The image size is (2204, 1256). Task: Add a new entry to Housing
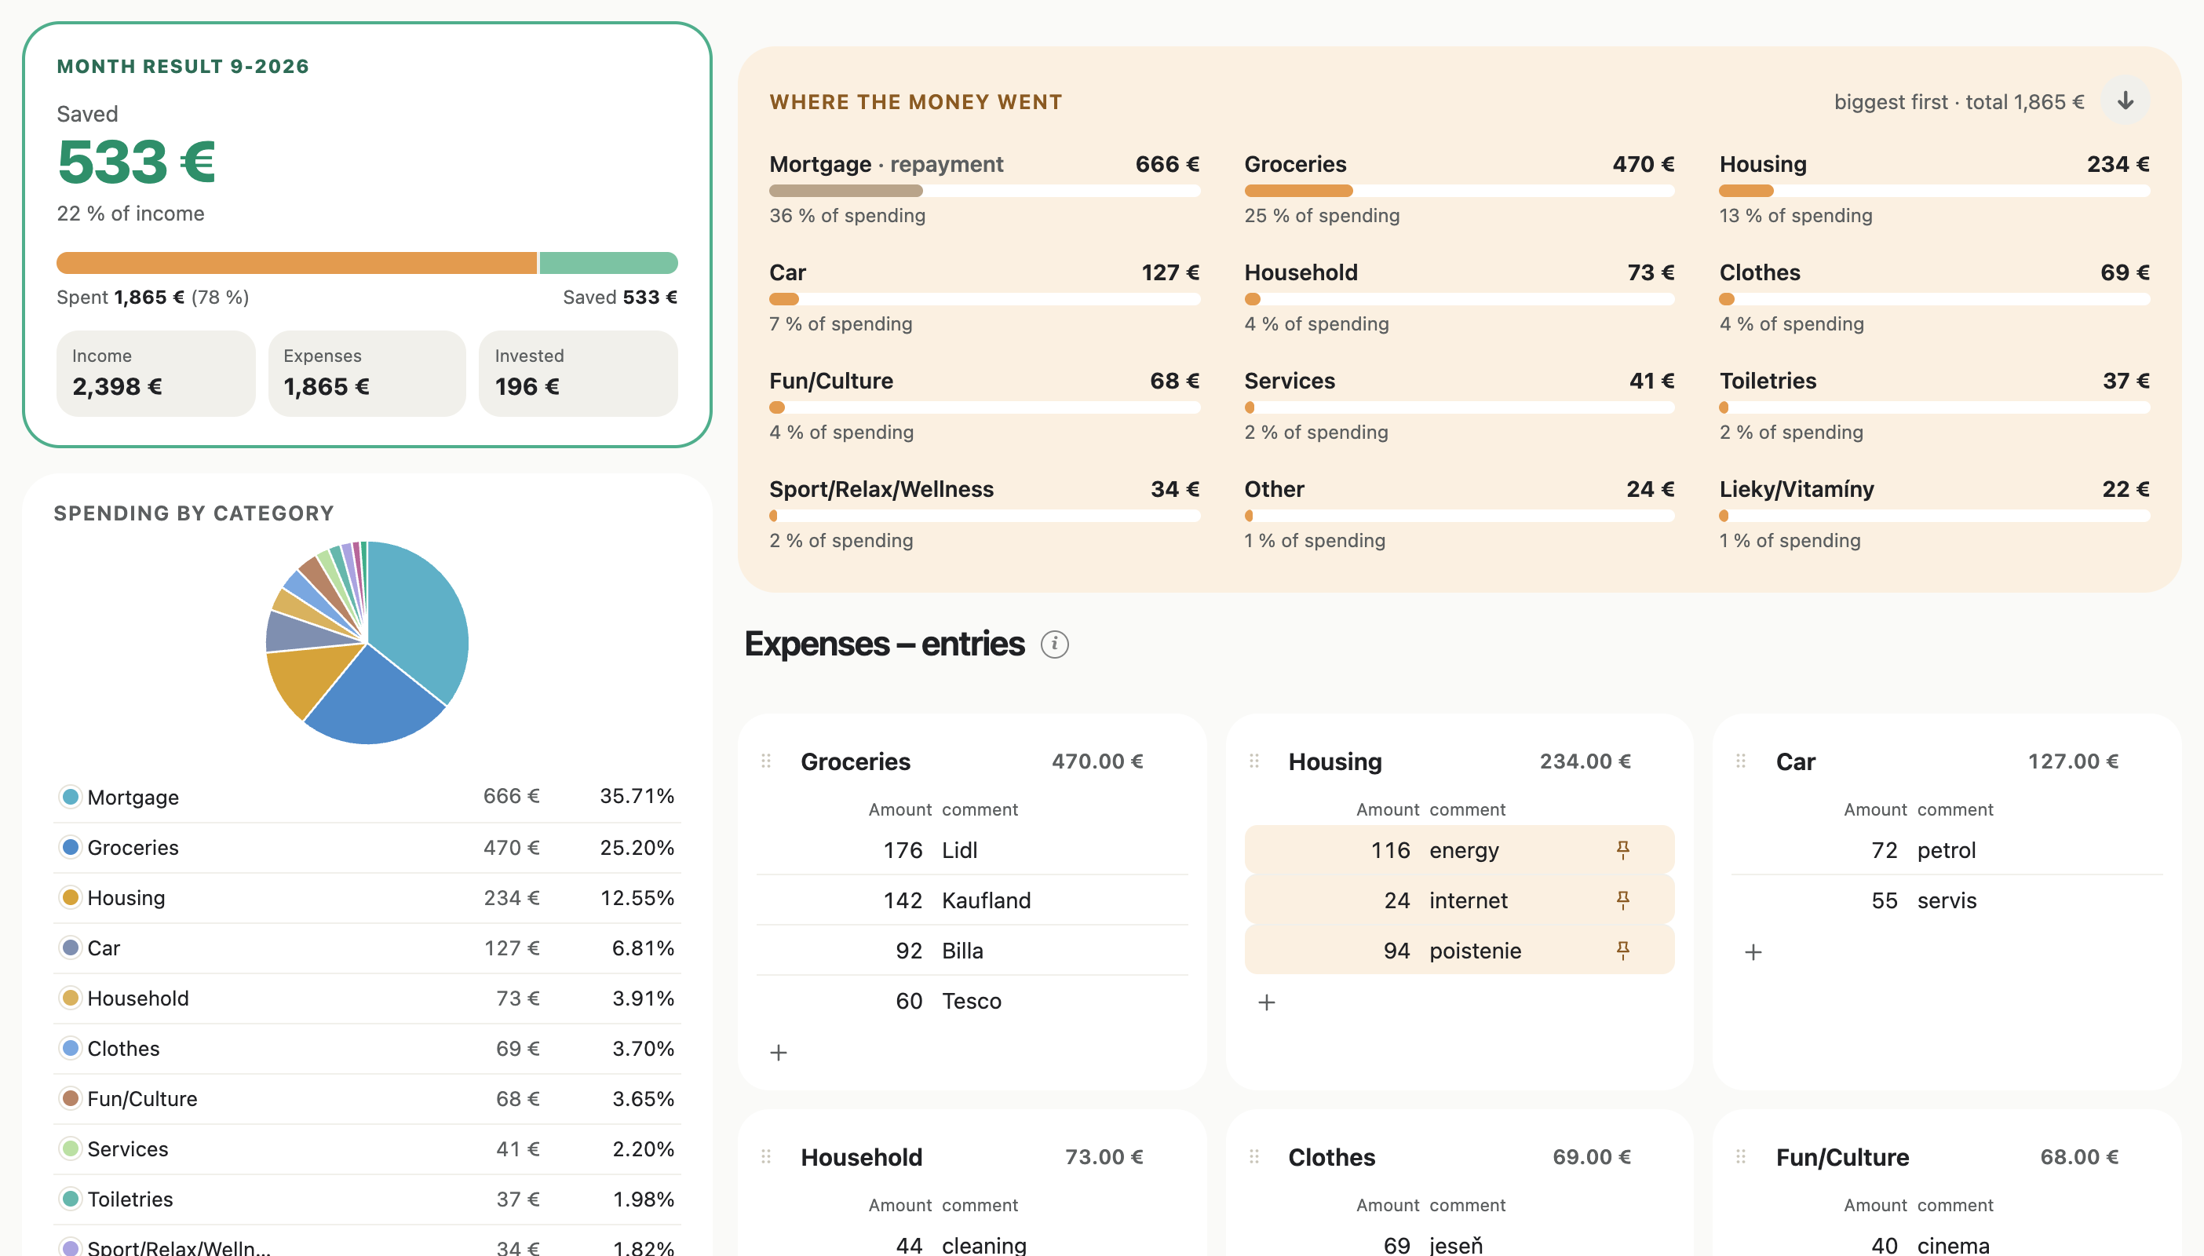point(1267,1002)
